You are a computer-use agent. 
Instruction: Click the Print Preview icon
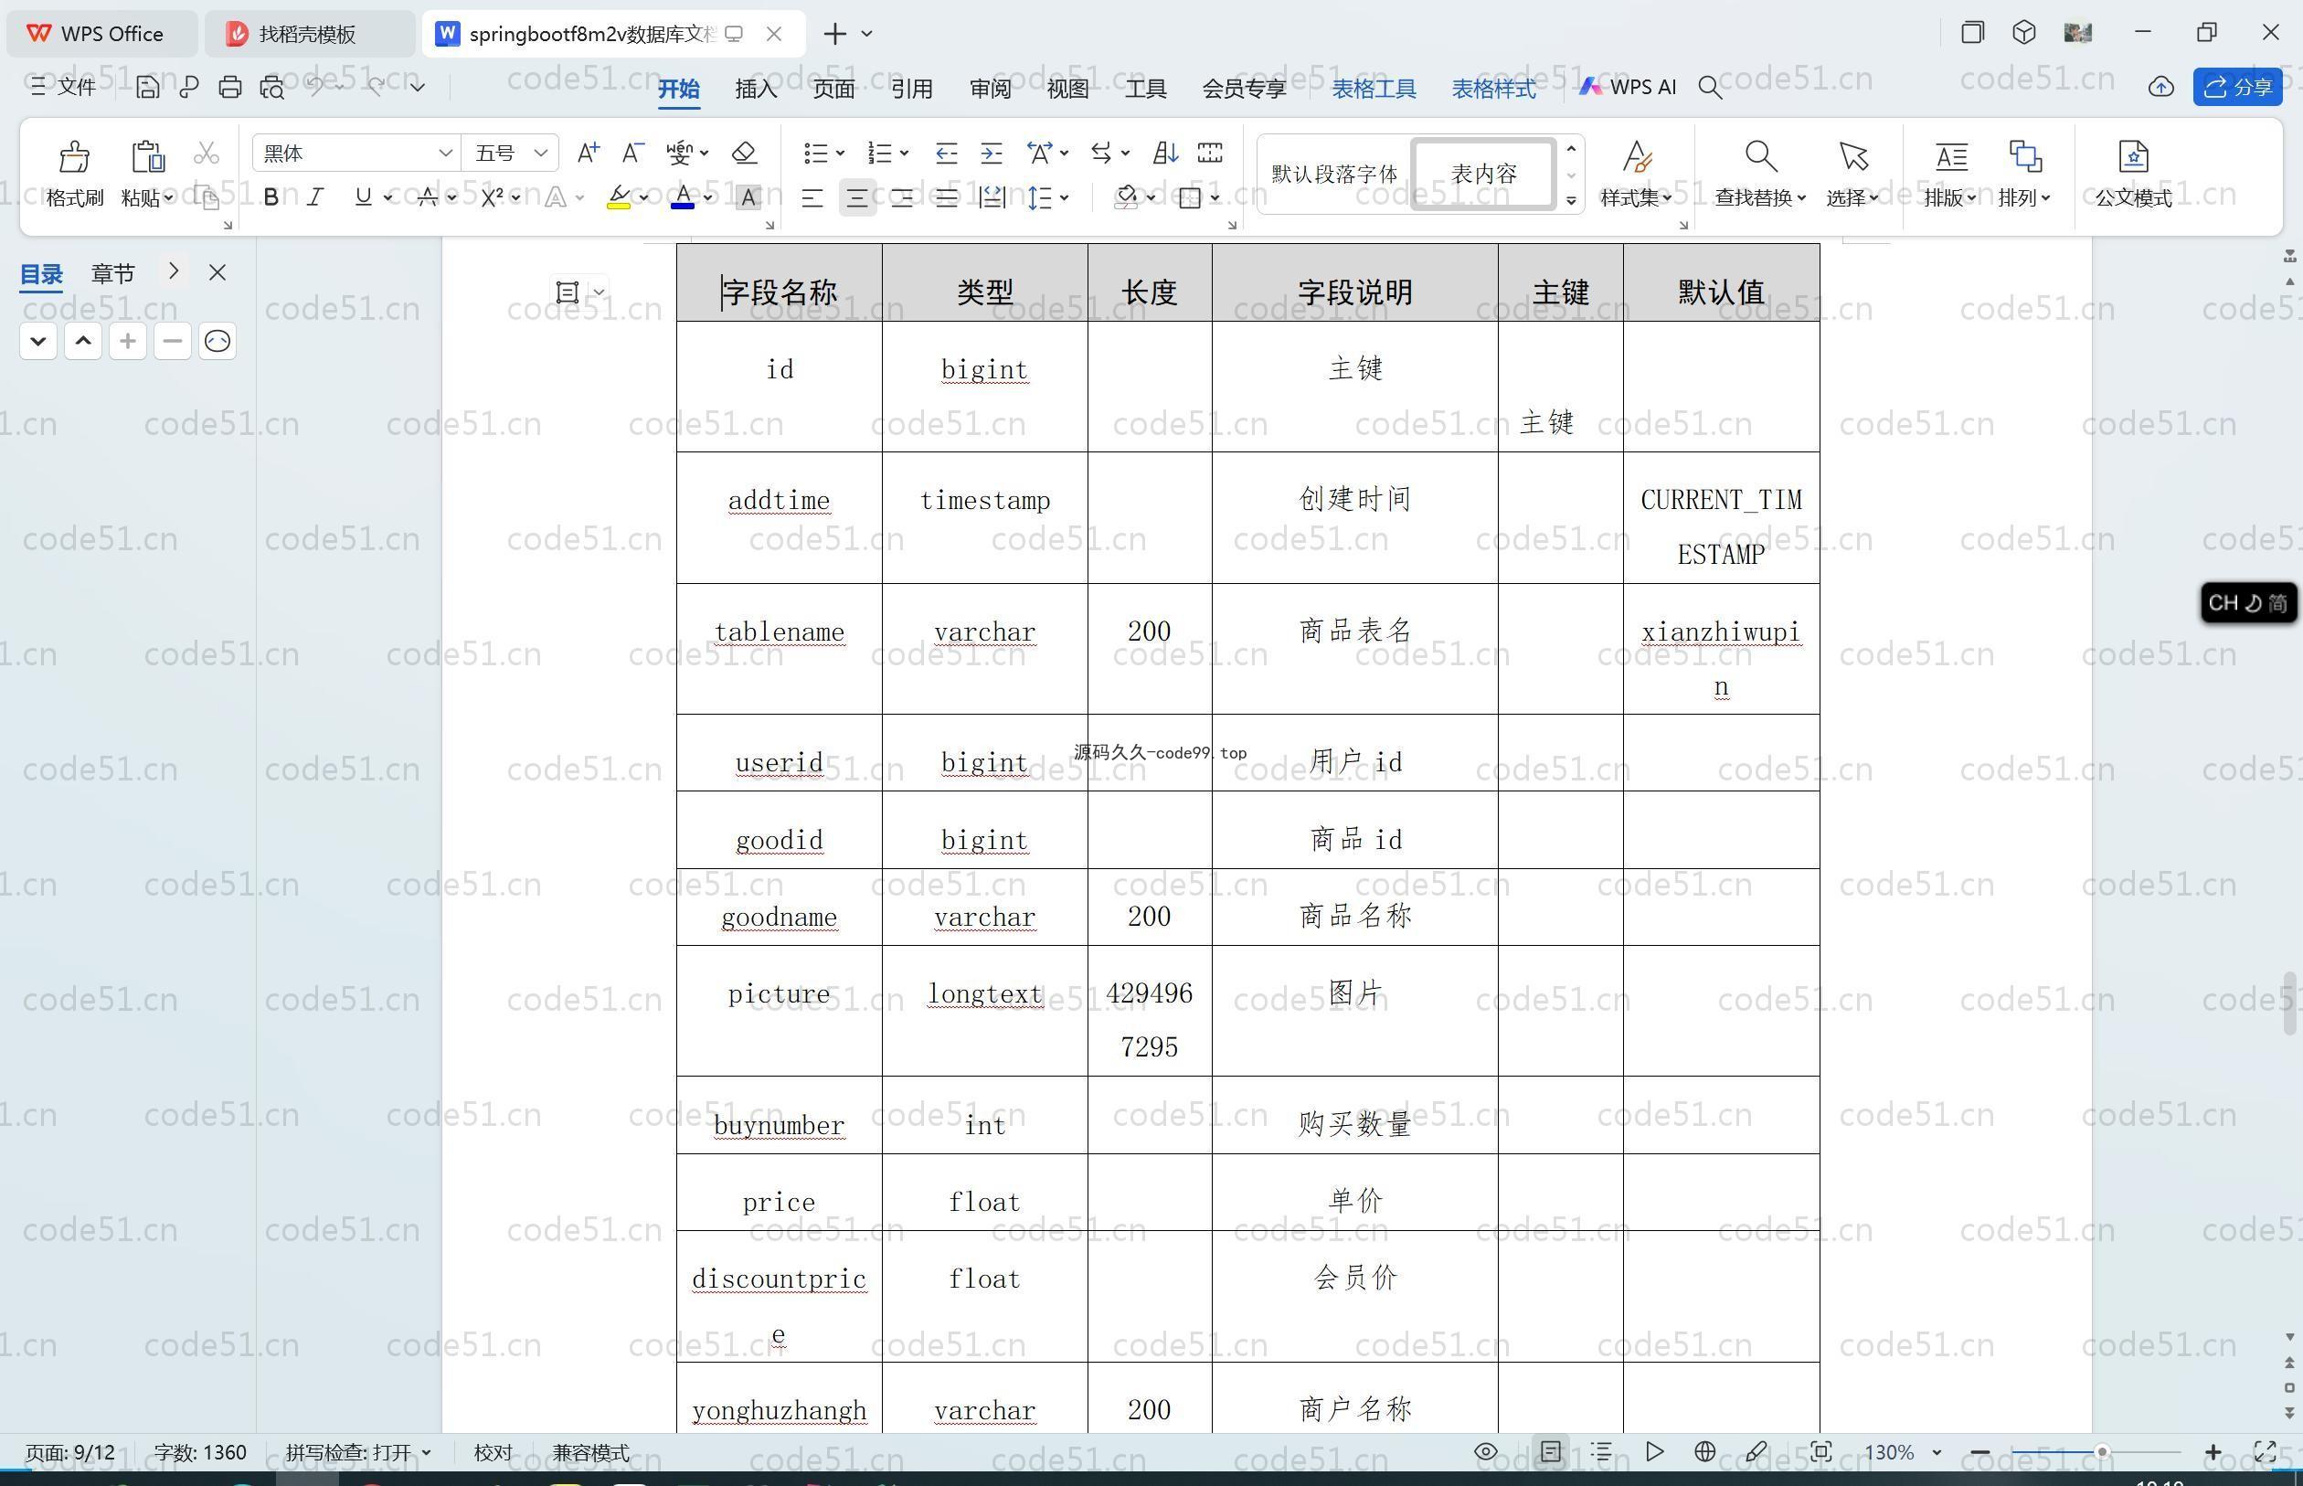[x=272, y=87]
